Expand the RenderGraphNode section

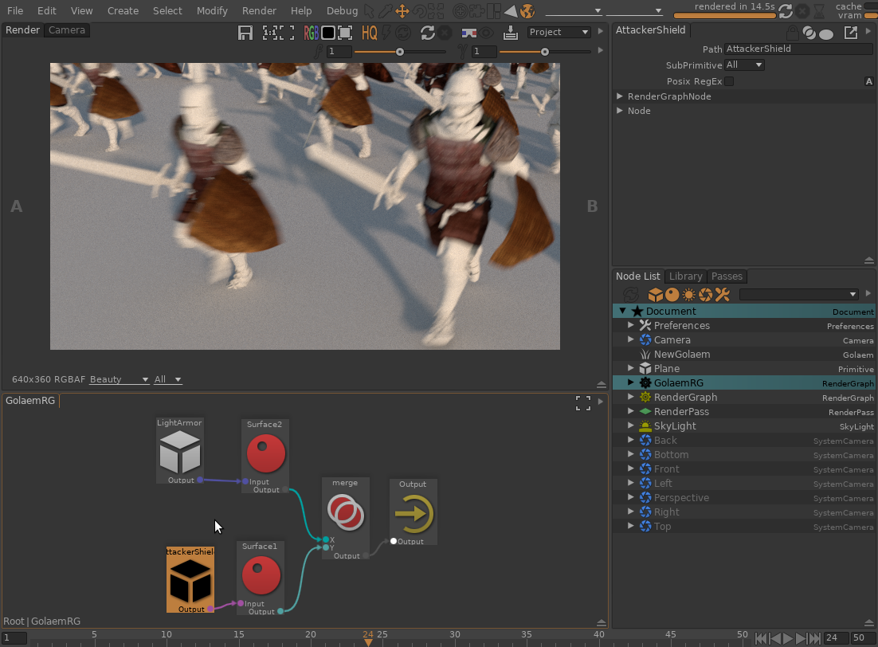coord(621,96)
